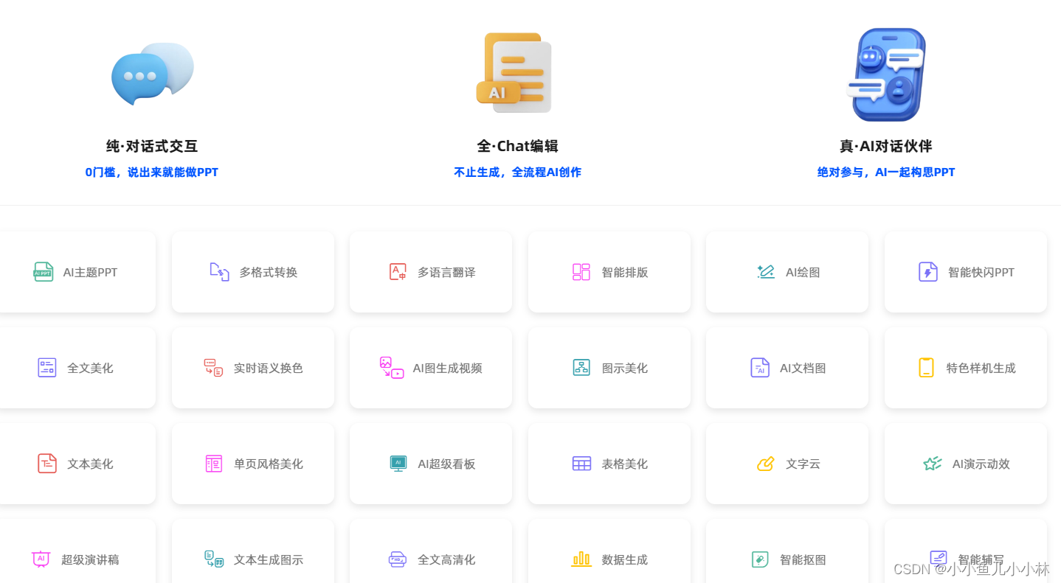
Task: Click the AI图生成视频 image-to-video icon
Action: (x=391, y=368)
